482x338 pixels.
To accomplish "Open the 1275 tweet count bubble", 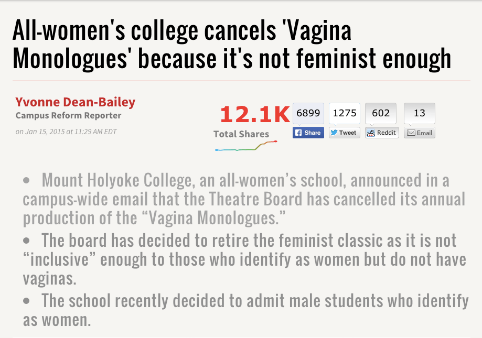I will click(345, 113).
